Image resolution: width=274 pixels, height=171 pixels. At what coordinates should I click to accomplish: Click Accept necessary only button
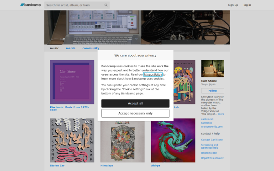click(x=136, y=113)
